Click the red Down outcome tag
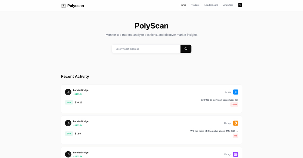The width and height of the screenshot is (303, 158). click(234, 105)
